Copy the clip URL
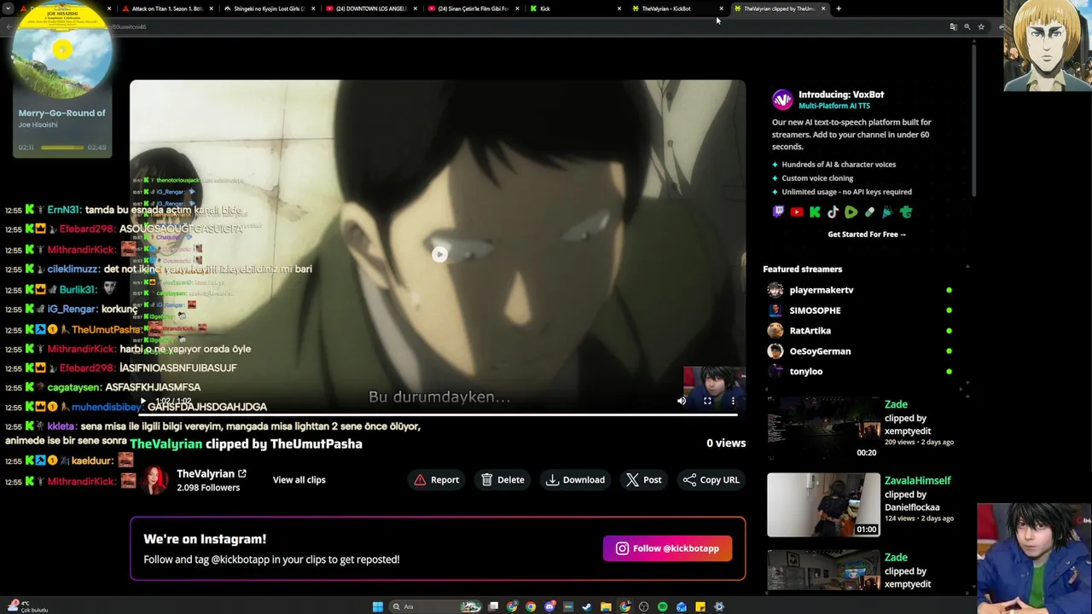This screenshot has width=1092, height=614. (x=712, y=480)
